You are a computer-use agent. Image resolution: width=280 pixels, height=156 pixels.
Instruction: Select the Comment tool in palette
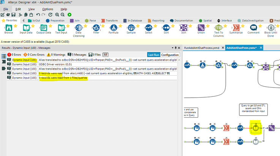[253, 29]
